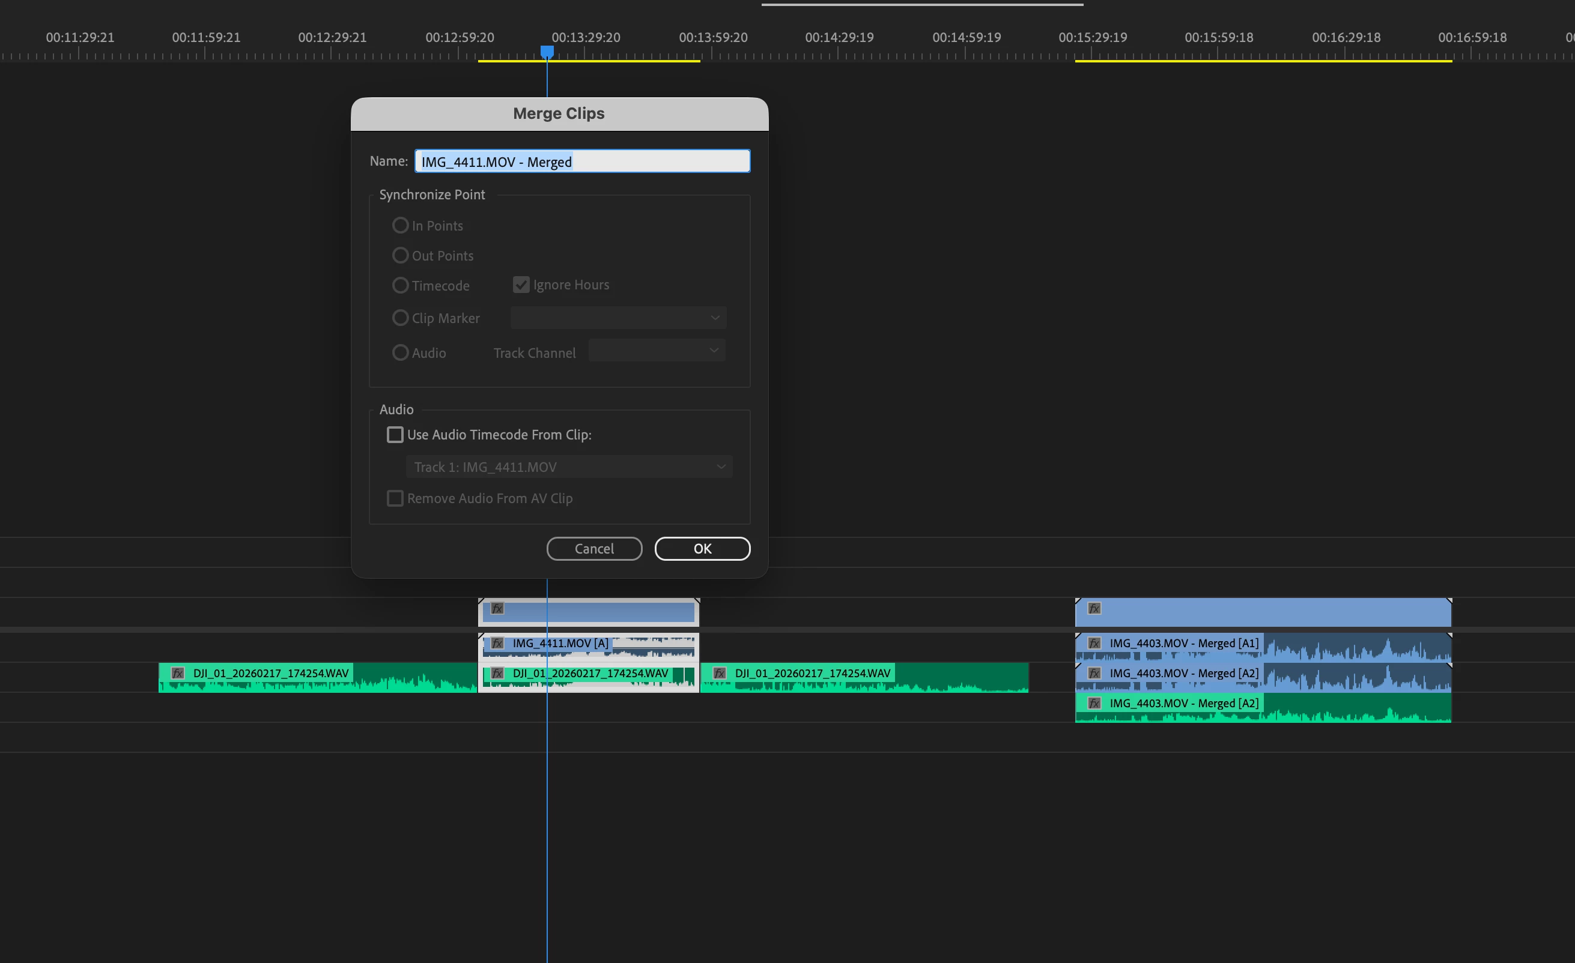
Task: Toggle the Ignore Hours checkbox
Action: pos(521,285)
